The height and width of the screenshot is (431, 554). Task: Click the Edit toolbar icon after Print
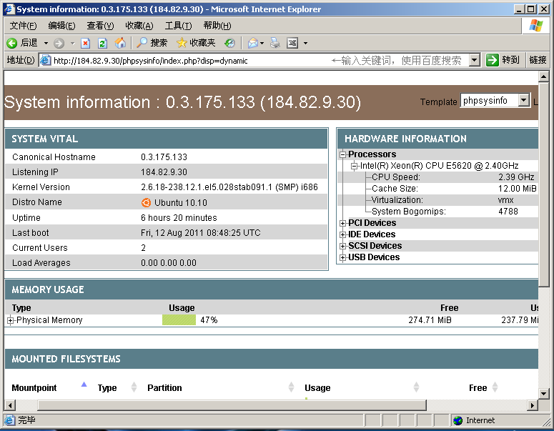coord(292,43)
